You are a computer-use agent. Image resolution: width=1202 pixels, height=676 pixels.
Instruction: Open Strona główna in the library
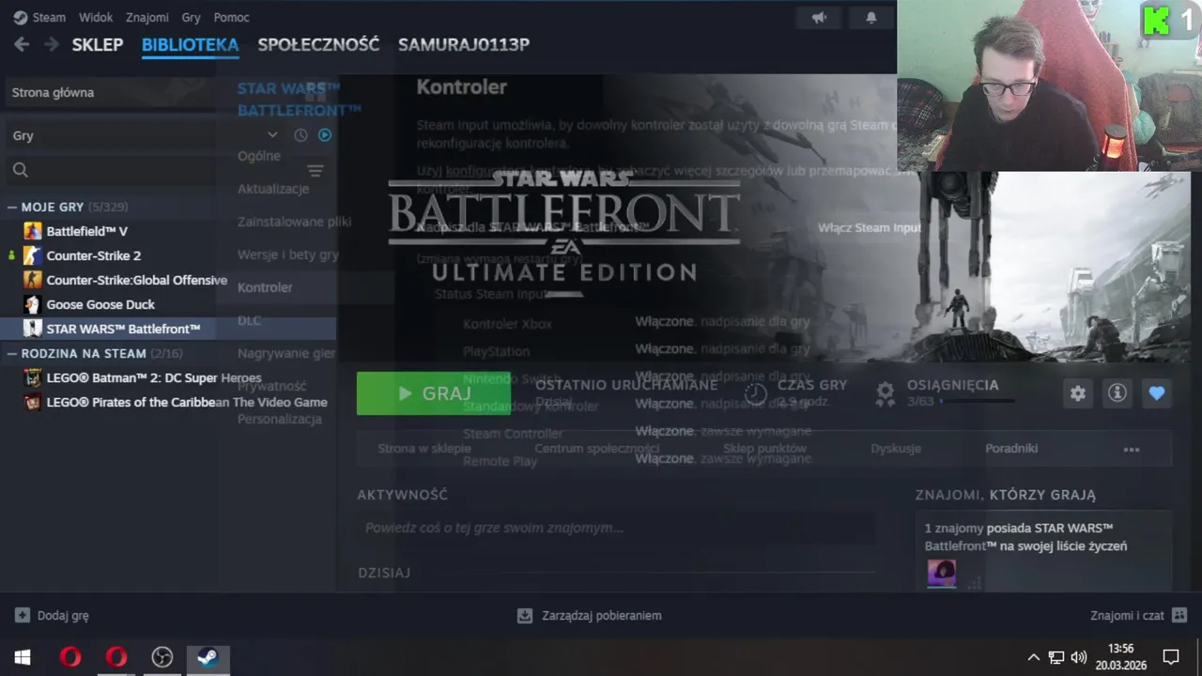coord(53,92)
